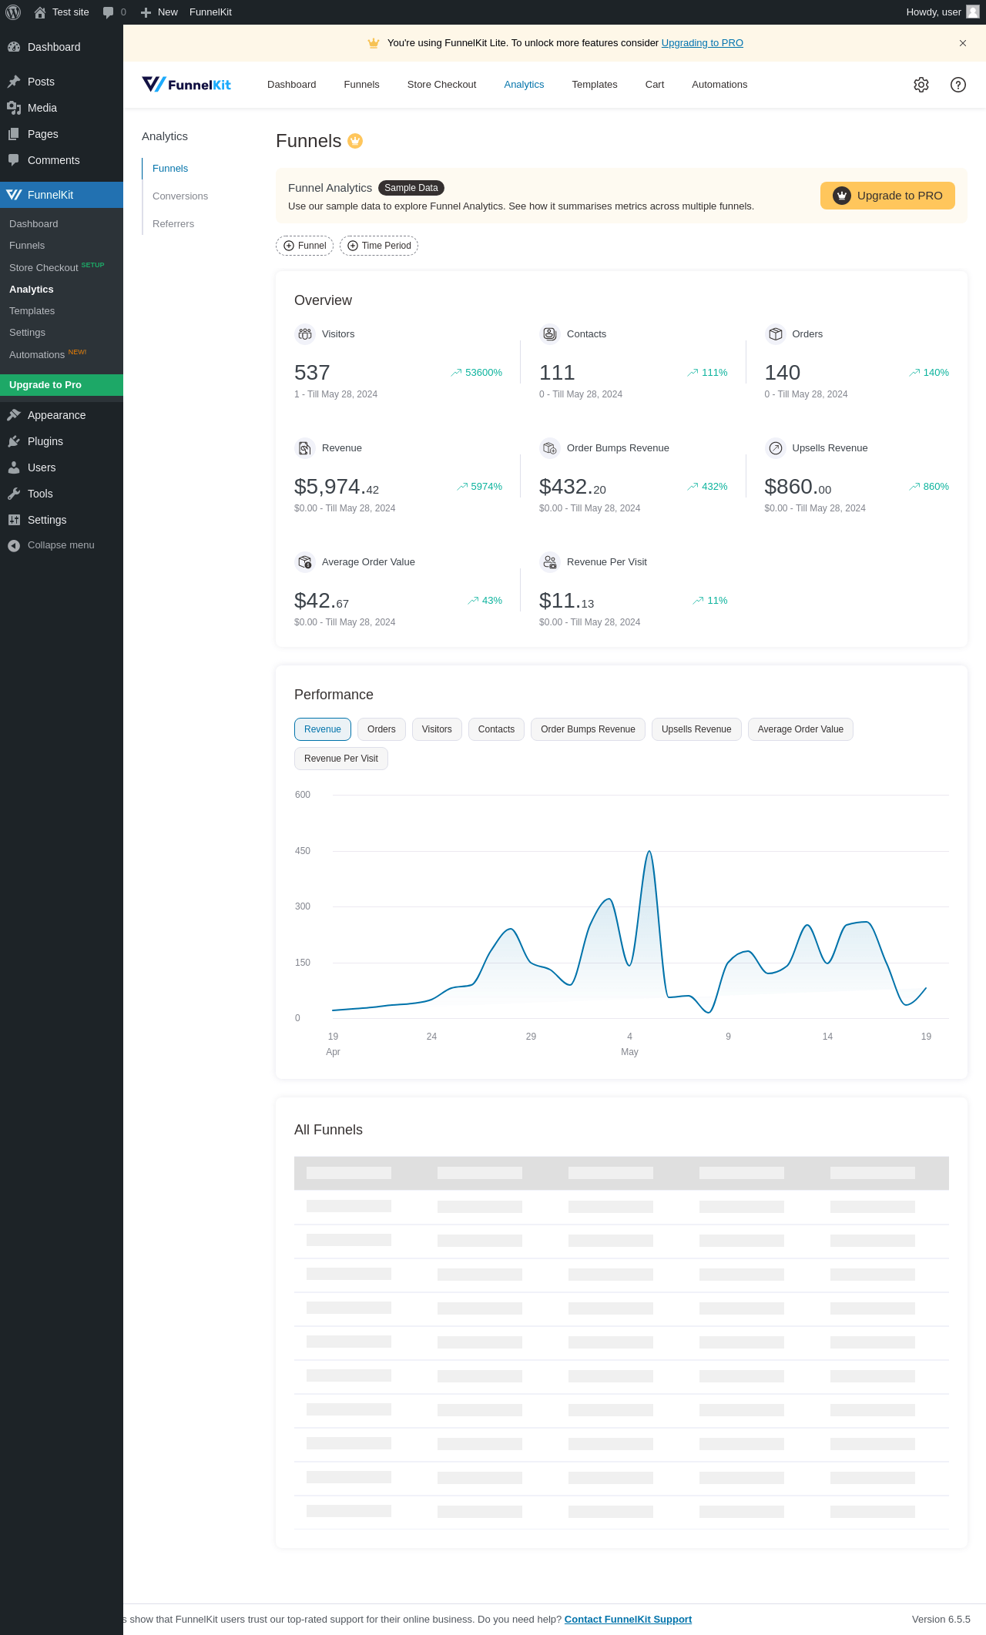Image resolution: width=986 pixels, height=1635 pixels.
Task: Click the FunnelKit logo in header
Action: pyautogui.click(x=186, y=85)
